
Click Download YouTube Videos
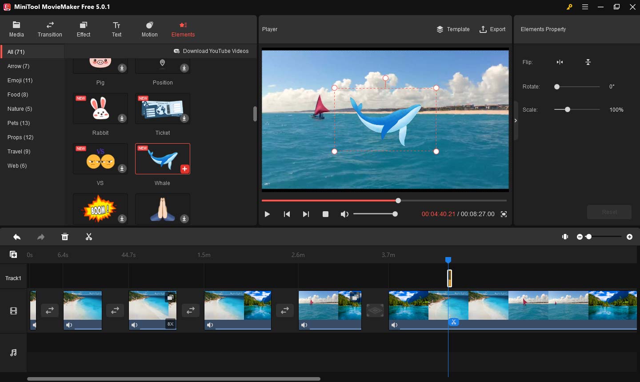[211, 51]
